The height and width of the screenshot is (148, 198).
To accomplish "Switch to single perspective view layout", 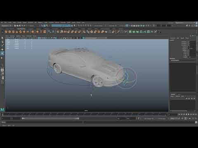I will click(2, 70).
